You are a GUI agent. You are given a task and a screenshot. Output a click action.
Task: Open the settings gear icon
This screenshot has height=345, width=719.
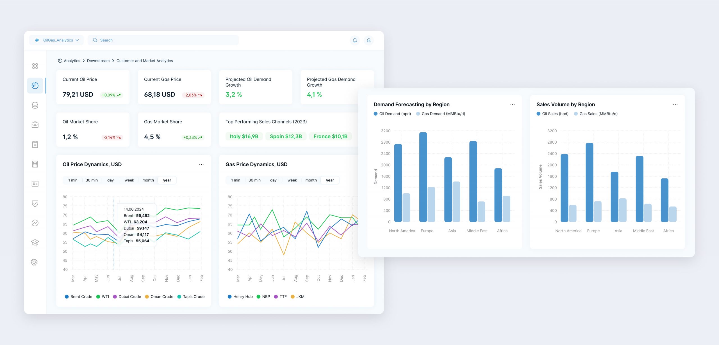35,262
